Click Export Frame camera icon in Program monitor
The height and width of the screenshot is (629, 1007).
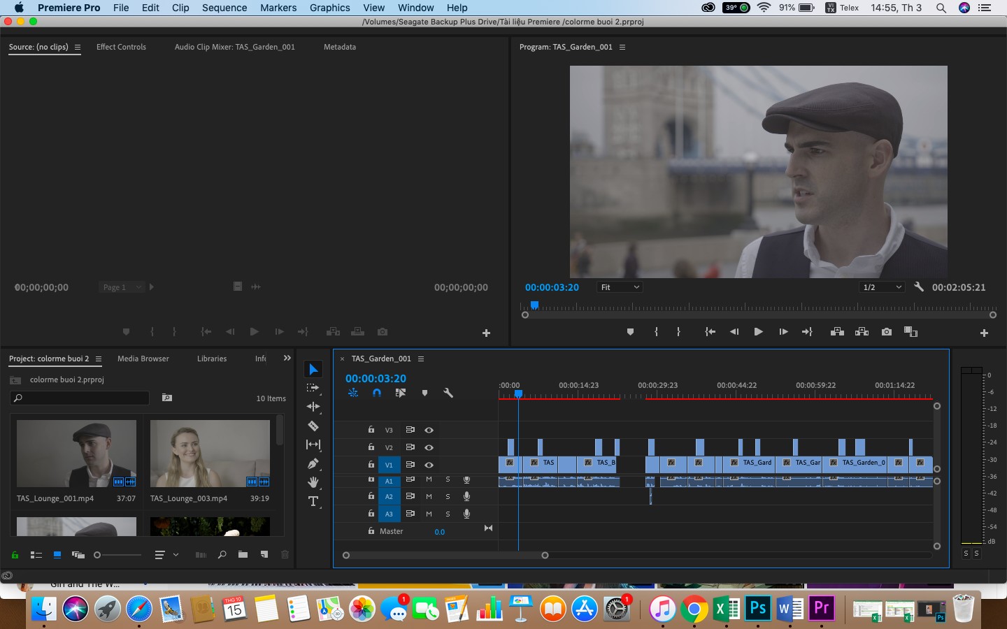[887, 332]
